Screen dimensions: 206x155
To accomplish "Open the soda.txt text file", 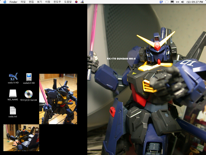I will coord(13,110).
